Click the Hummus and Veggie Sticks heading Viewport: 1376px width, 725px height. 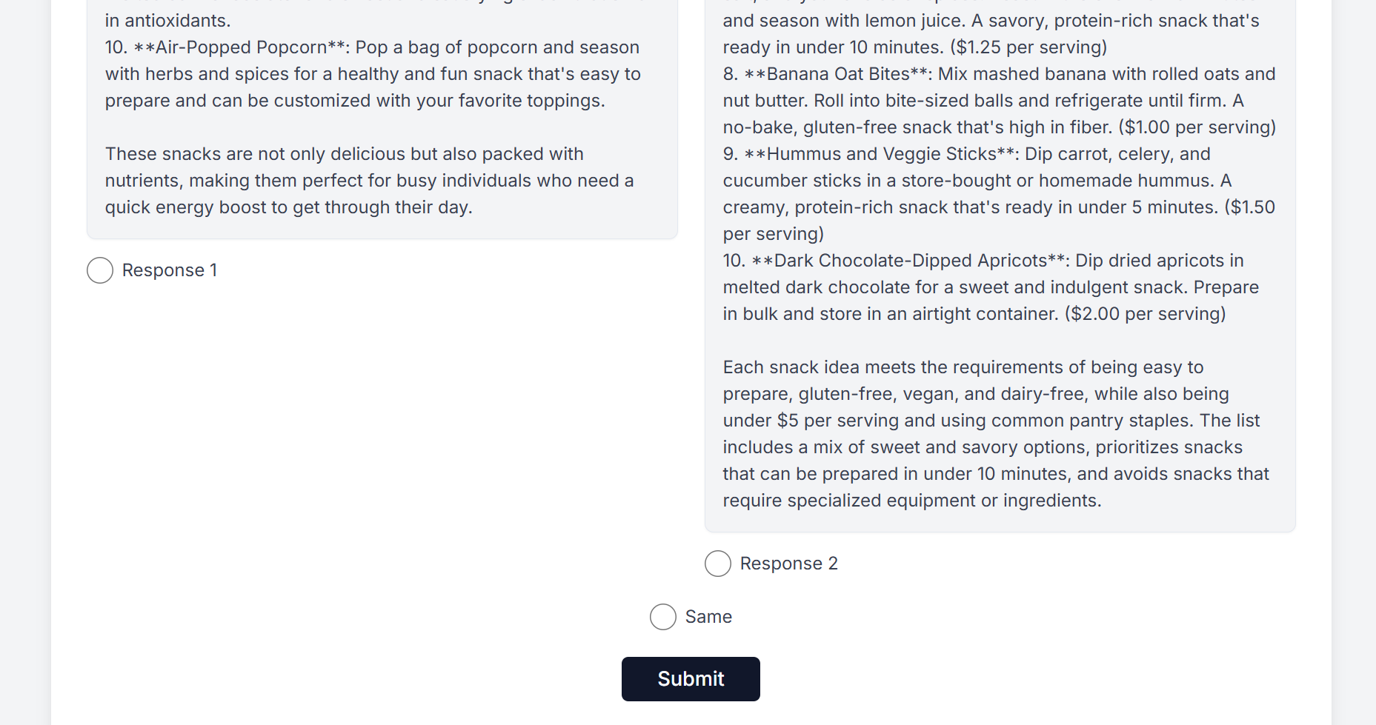(x=881, y=154)
